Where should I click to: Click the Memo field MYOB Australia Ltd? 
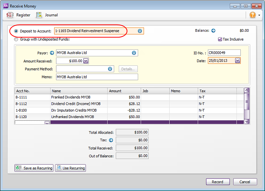point(97,77)
